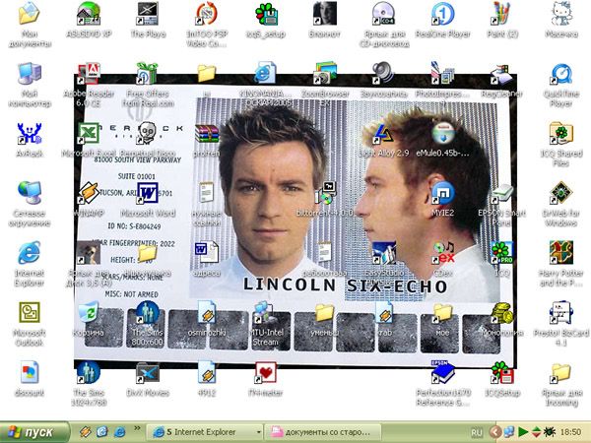Open the ICQ Shared Files folder

(x=561, y=133)
